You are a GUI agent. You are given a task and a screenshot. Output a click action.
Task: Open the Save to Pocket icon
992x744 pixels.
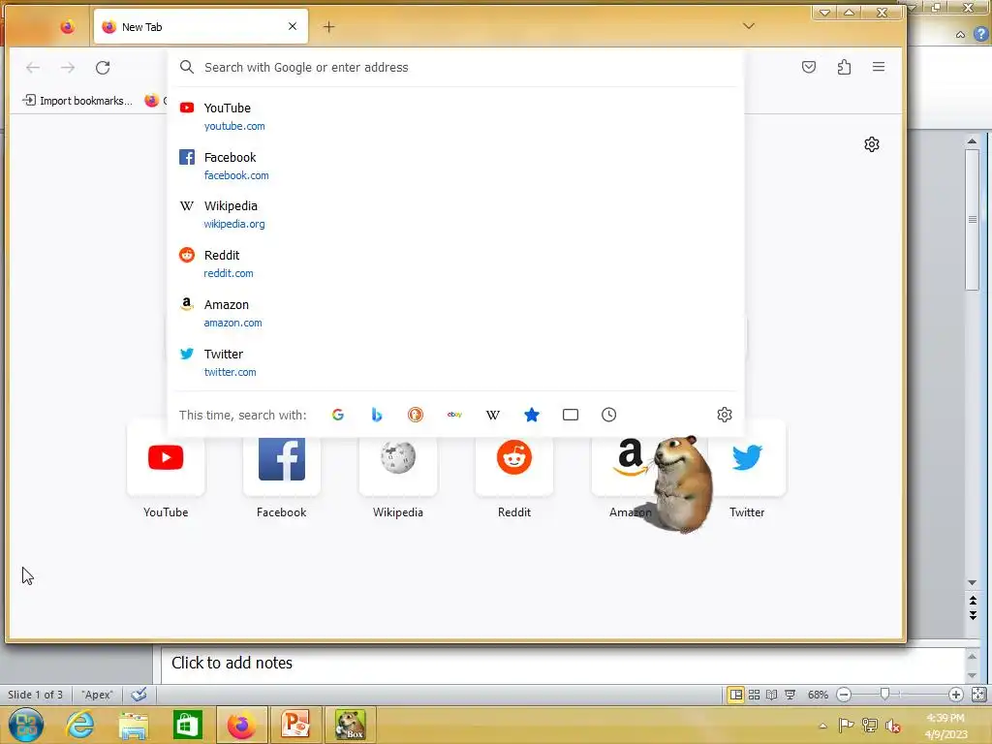[809, 67]
